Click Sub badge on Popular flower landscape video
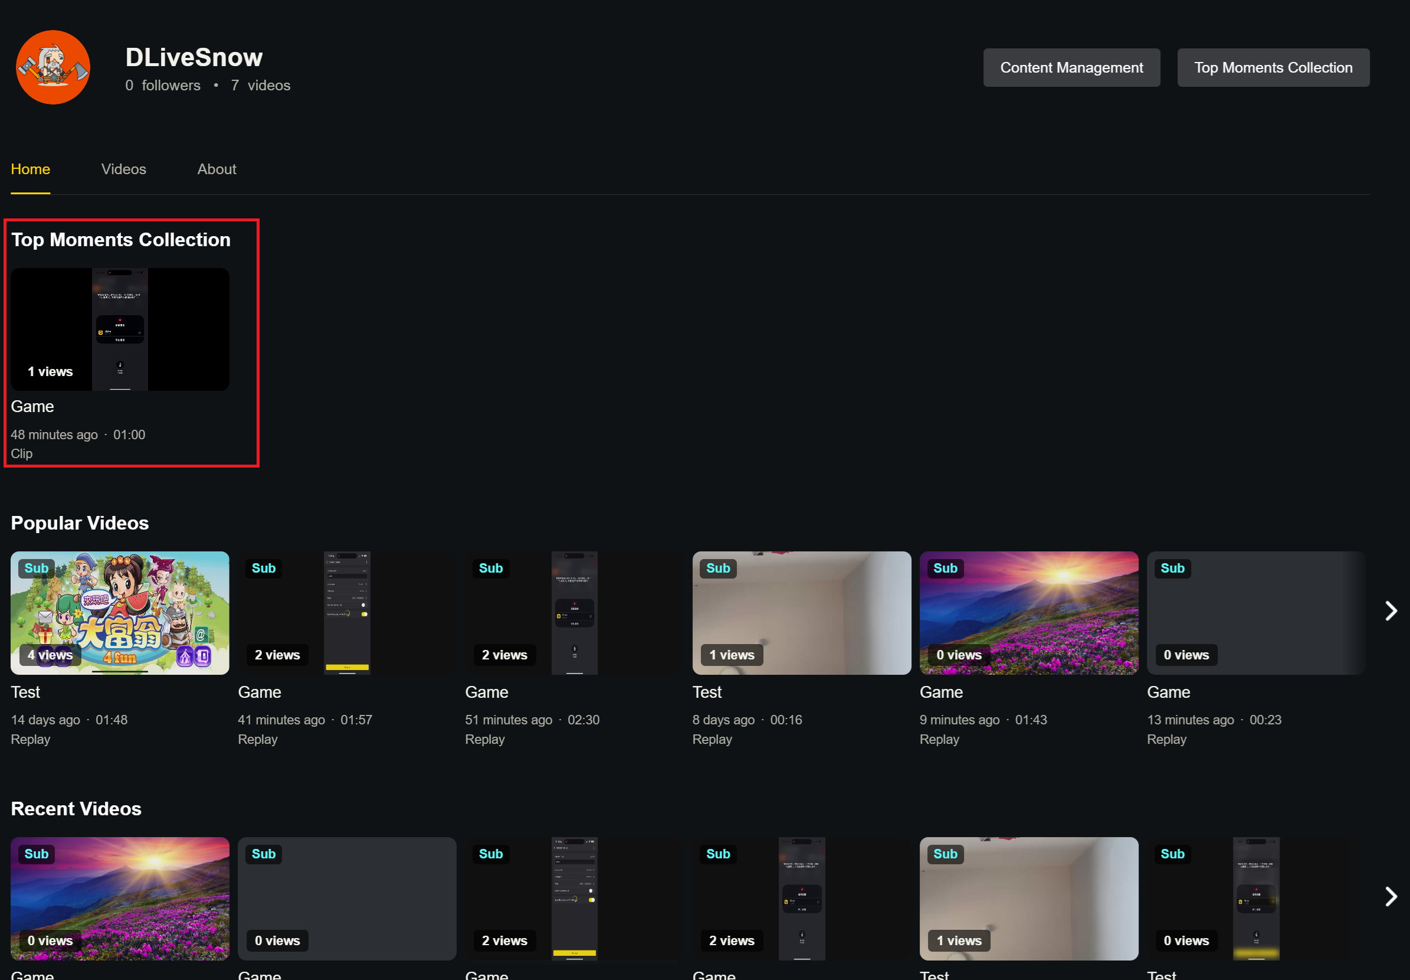Screen dimensions: 1410x980 point(945,568)
